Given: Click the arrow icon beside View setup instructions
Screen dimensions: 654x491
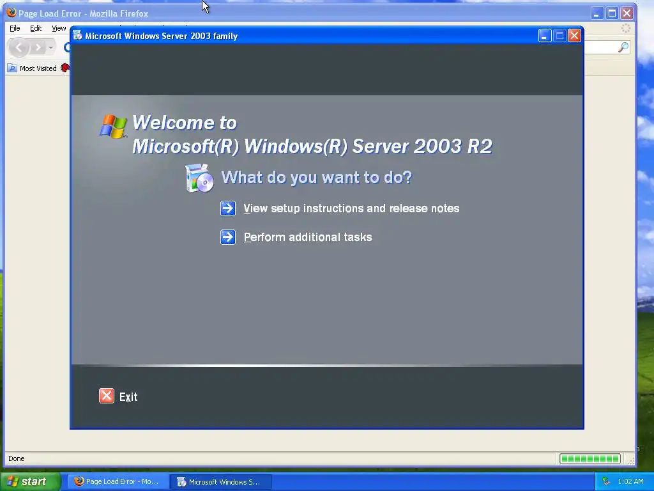Looking at the screenshot, I should click(x=228, y=208).
